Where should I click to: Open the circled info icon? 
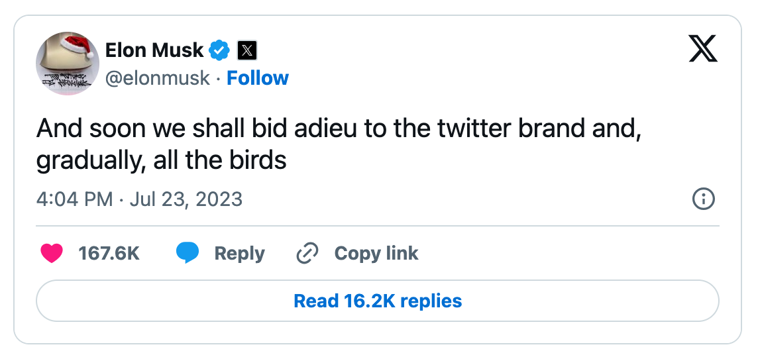[x=703, y=199]
